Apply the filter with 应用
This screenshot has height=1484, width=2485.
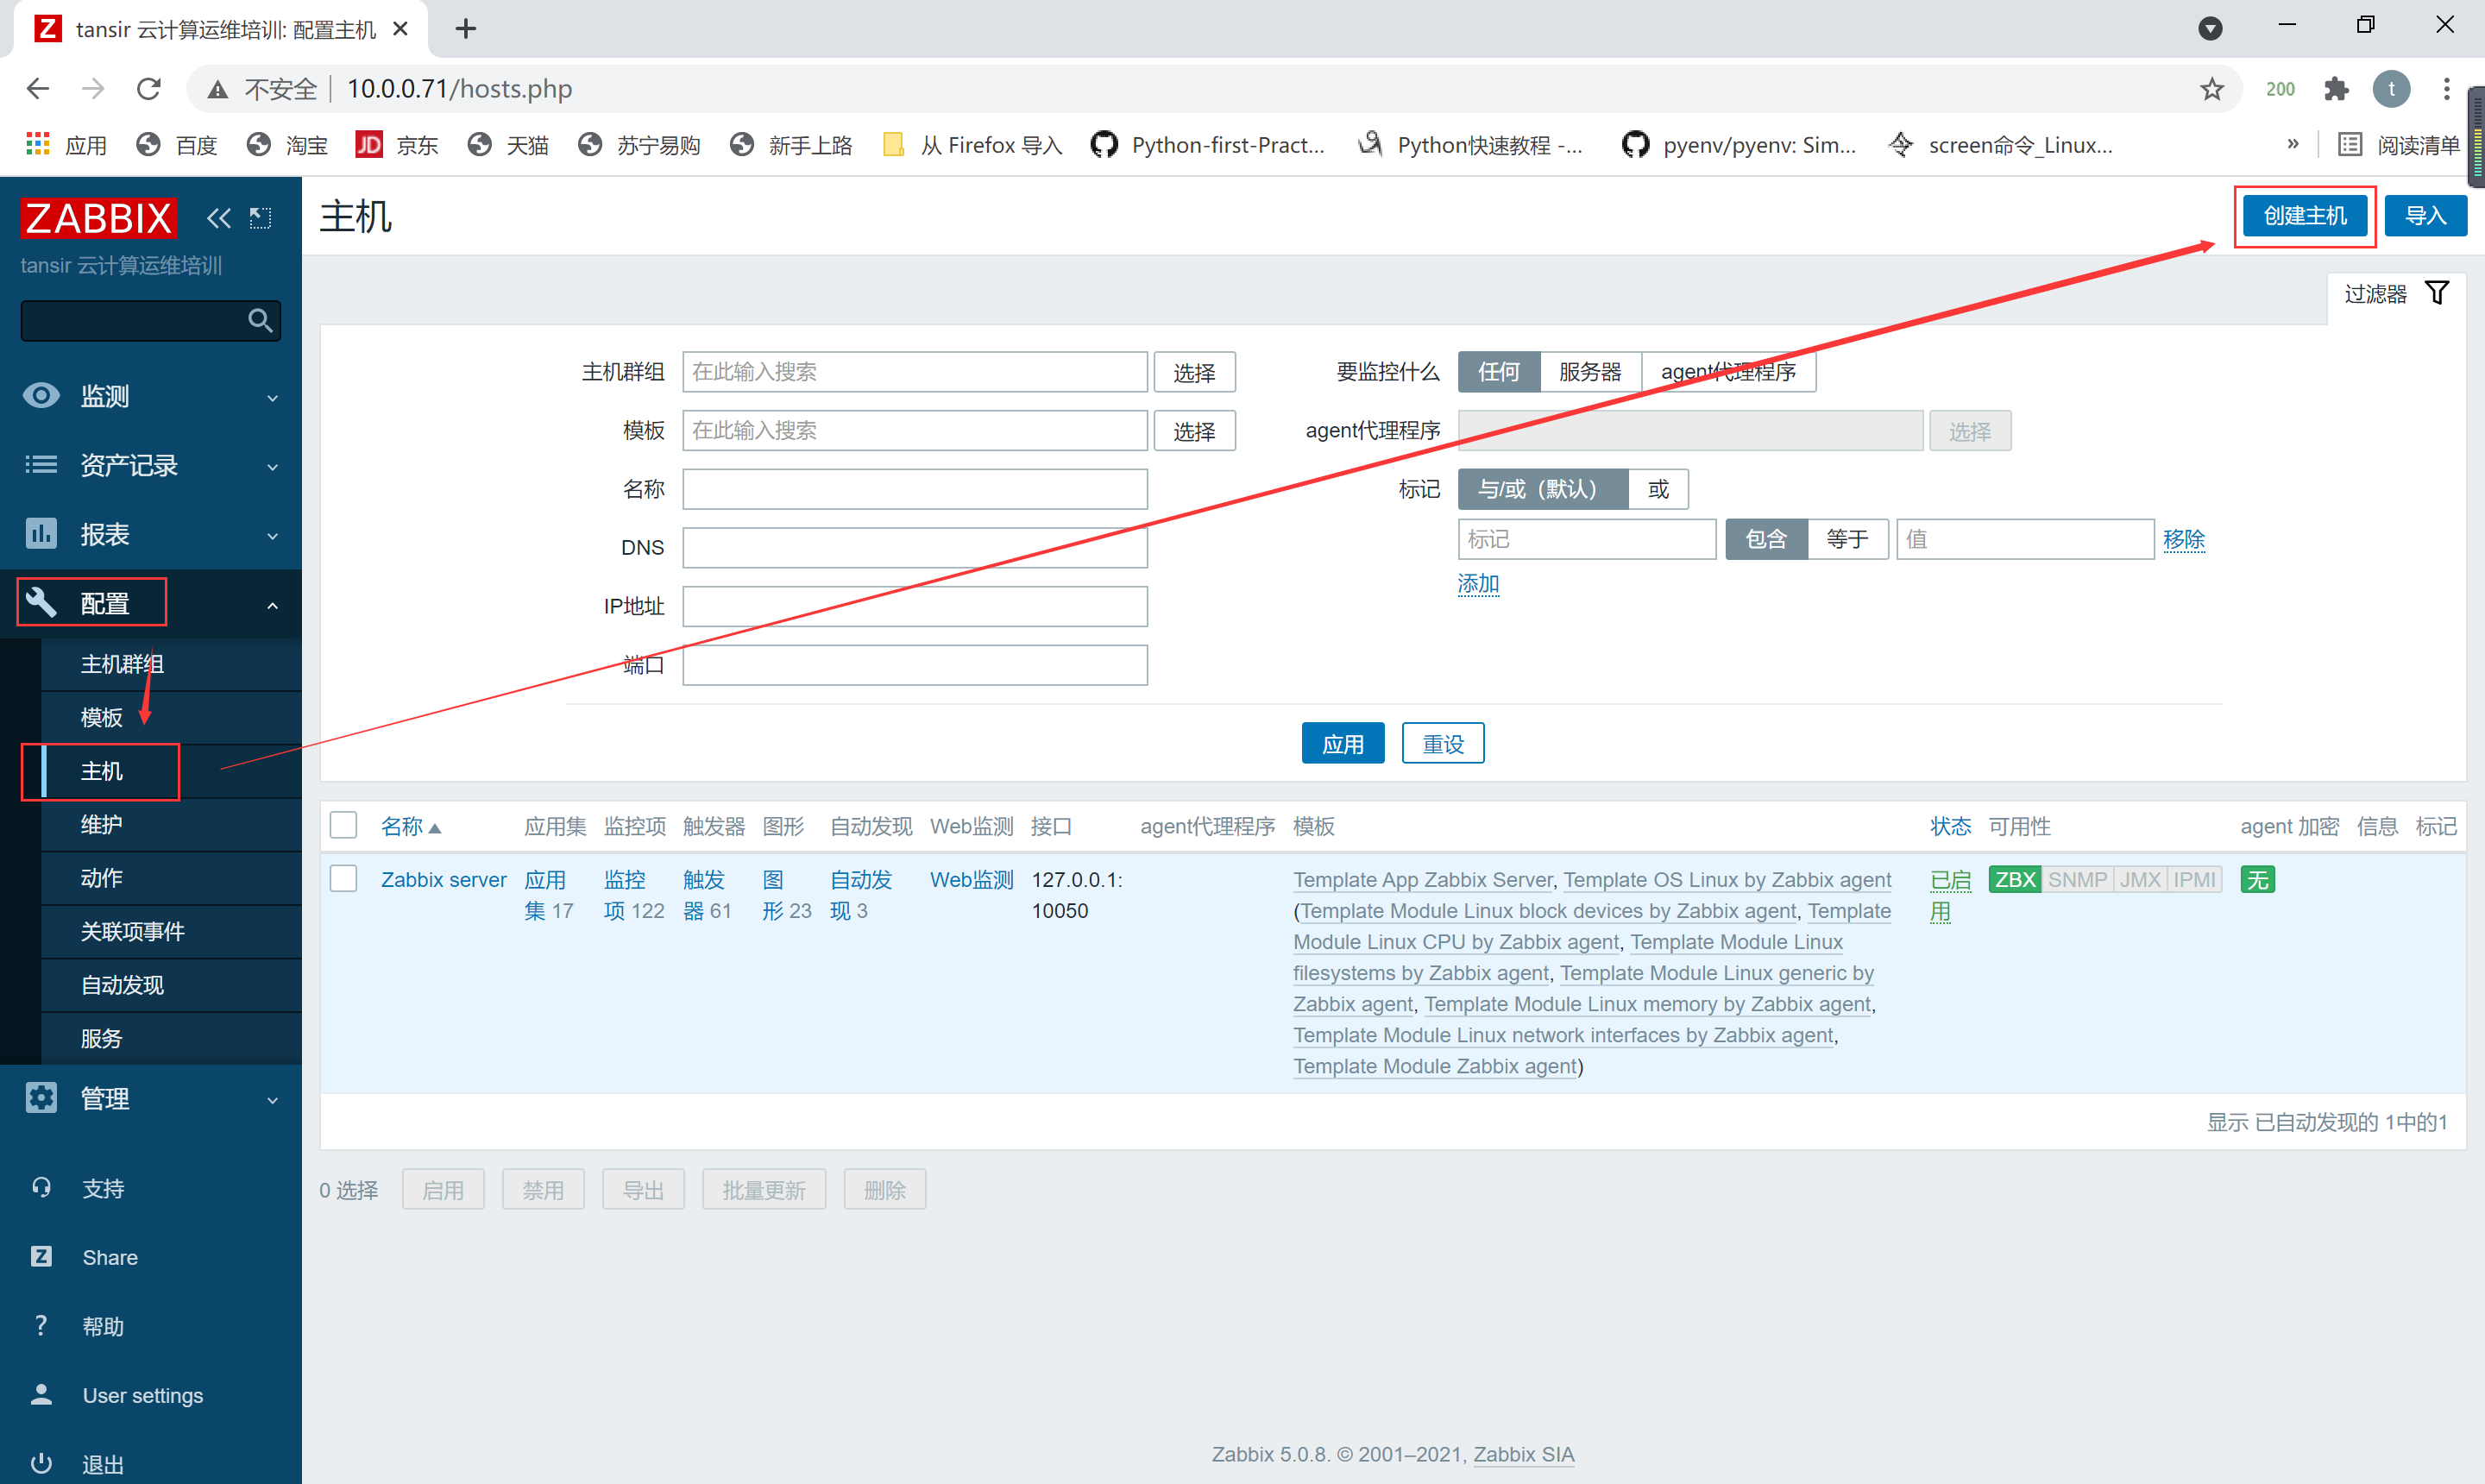pos(1342,743)
